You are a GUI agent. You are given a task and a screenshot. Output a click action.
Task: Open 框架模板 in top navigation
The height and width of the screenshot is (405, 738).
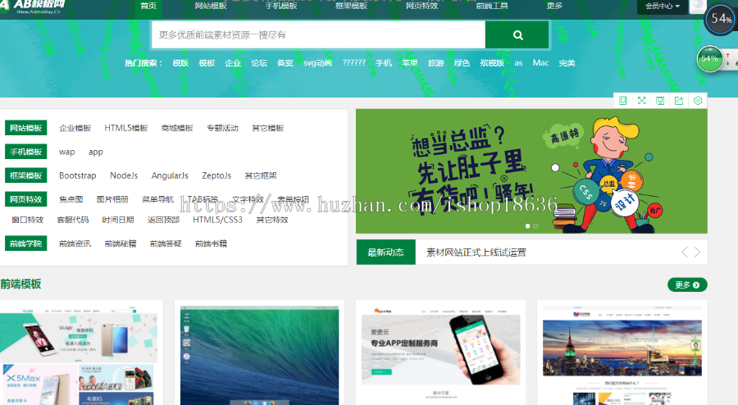pos(351,6)
